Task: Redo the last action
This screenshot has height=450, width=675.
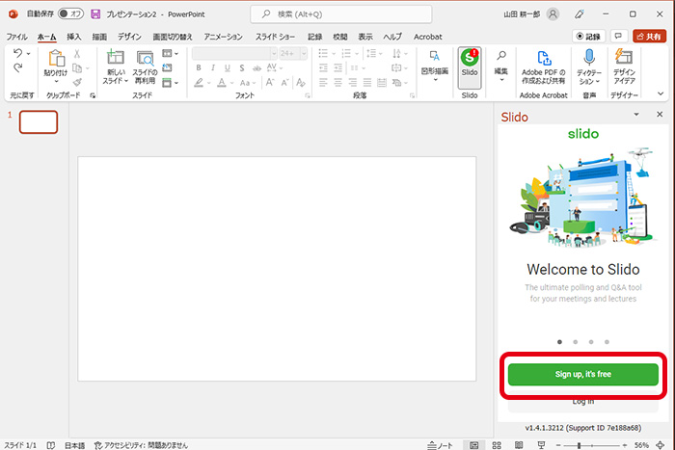Action: [17, 67]
